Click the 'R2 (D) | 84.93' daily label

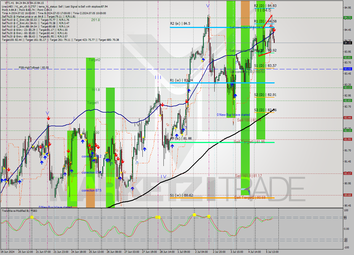265,6
